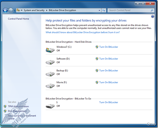Open the BitLocker information link before turning on
The image size is (158, 128).
(83, 32)
